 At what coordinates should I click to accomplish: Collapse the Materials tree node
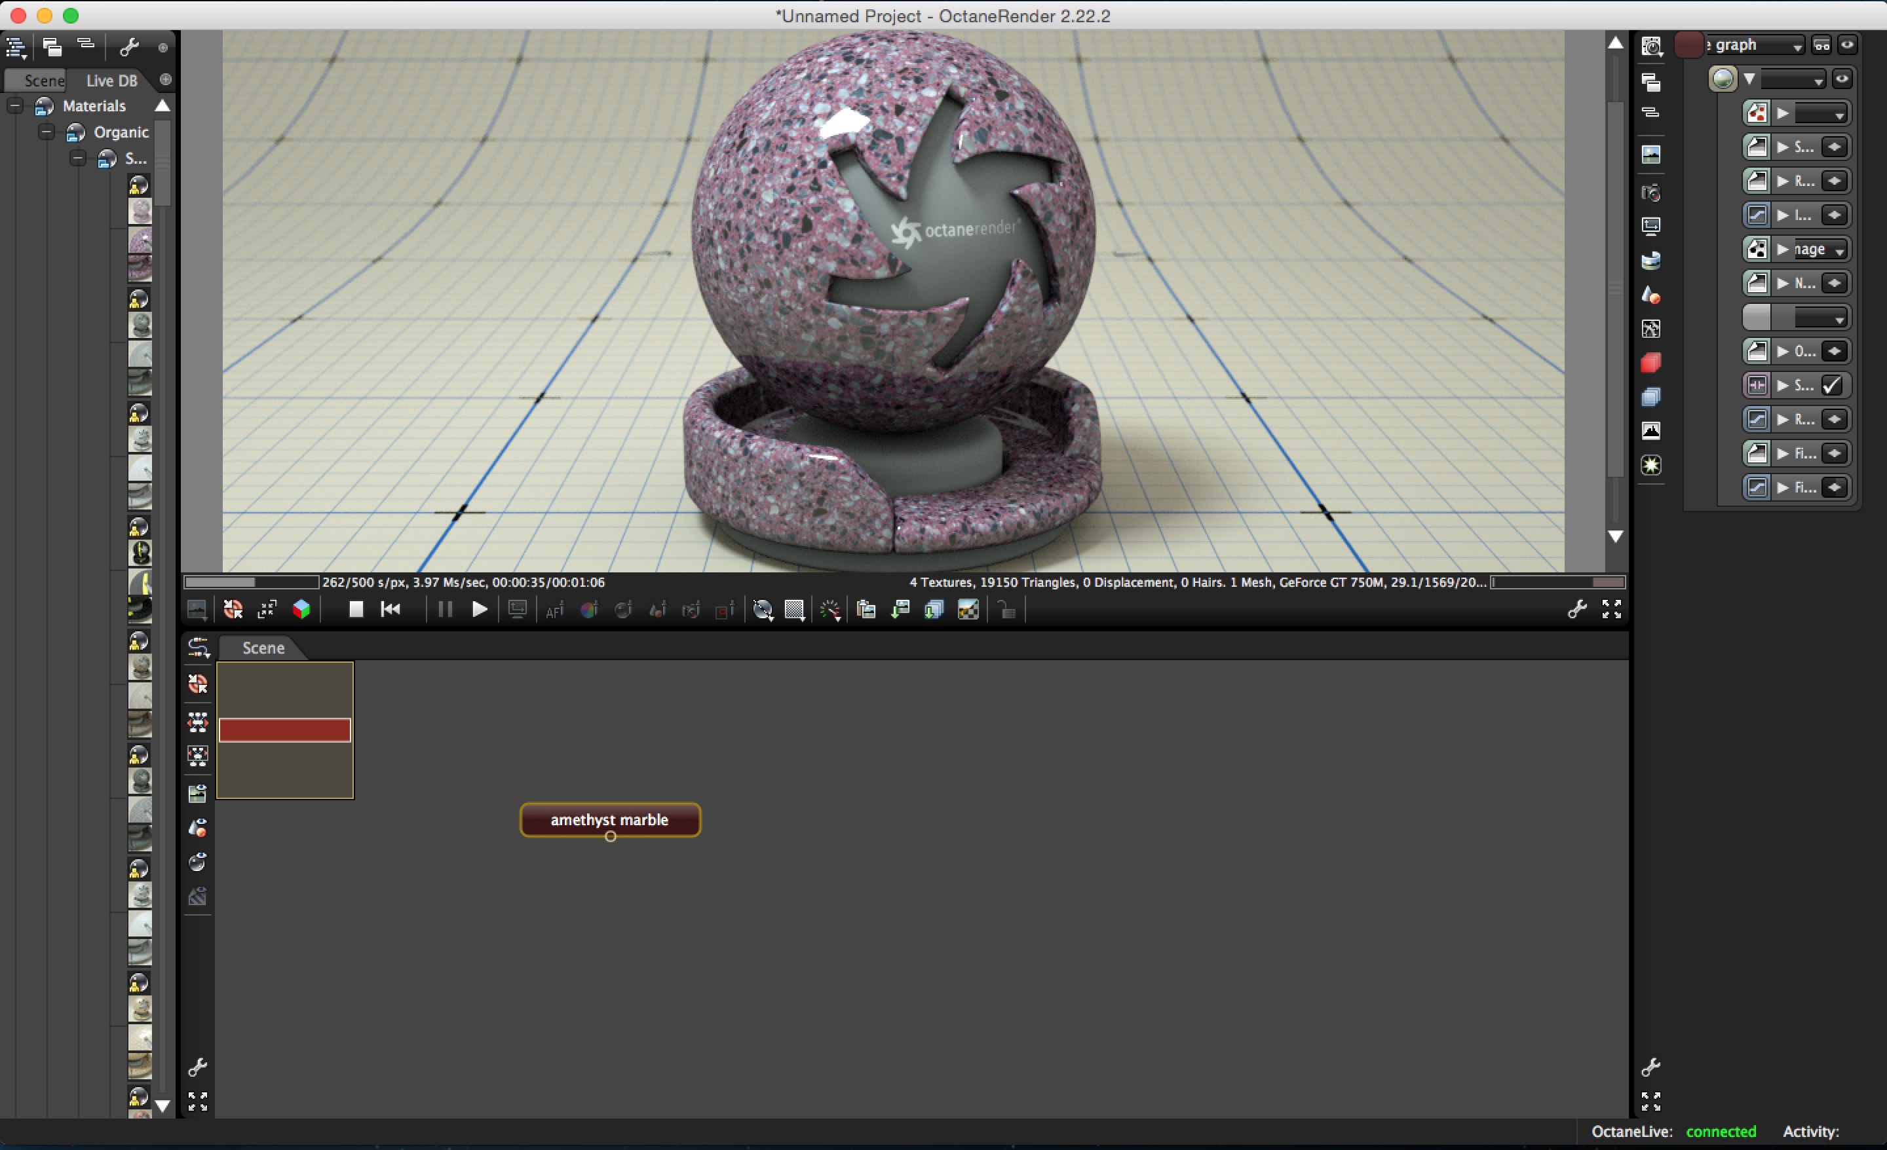pos(15,105)
